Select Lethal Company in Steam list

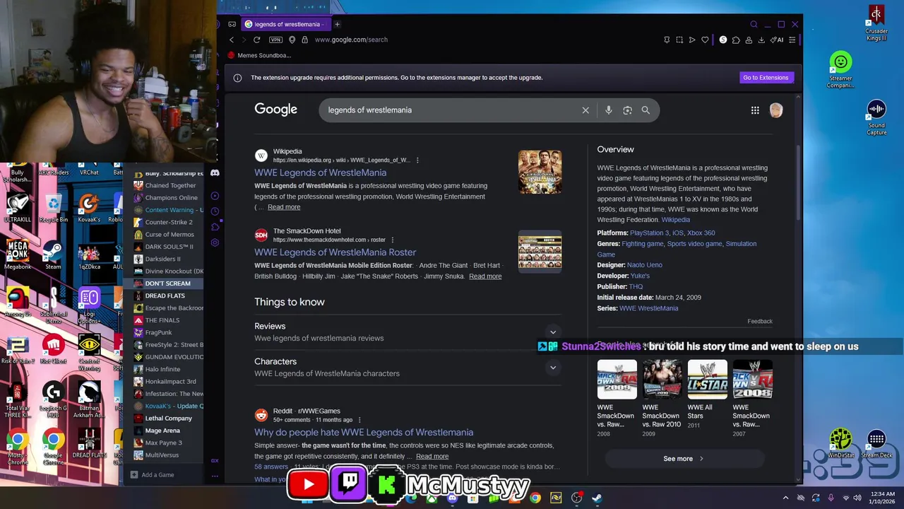click(x=164, y=419)
